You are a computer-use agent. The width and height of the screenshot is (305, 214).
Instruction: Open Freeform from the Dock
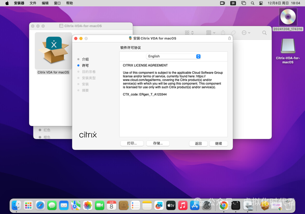click(159, 206)
